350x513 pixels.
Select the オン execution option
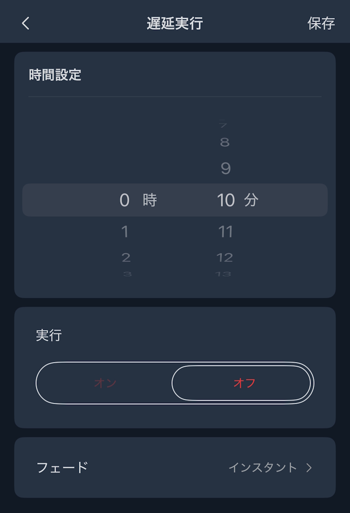tap(105, 383)
